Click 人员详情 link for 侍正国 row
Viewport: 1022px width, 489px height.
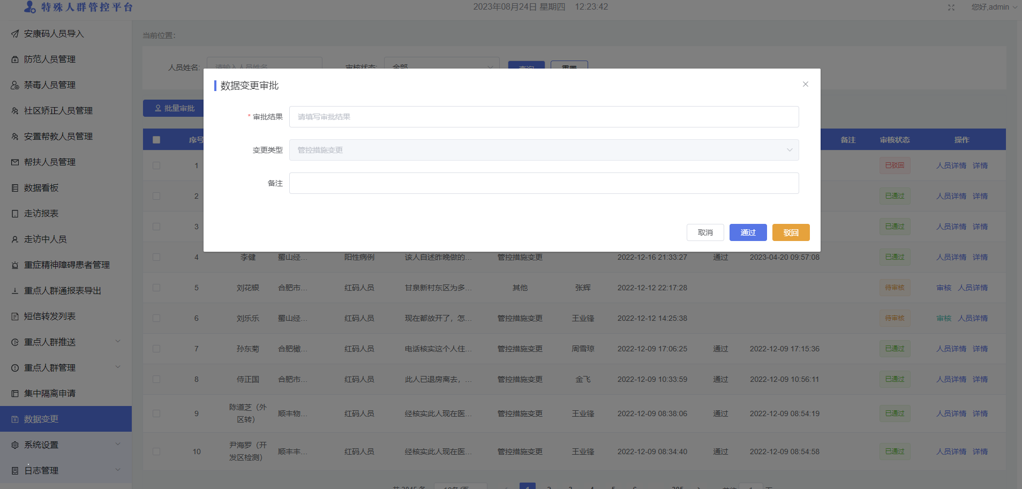[x=951, y=379]
